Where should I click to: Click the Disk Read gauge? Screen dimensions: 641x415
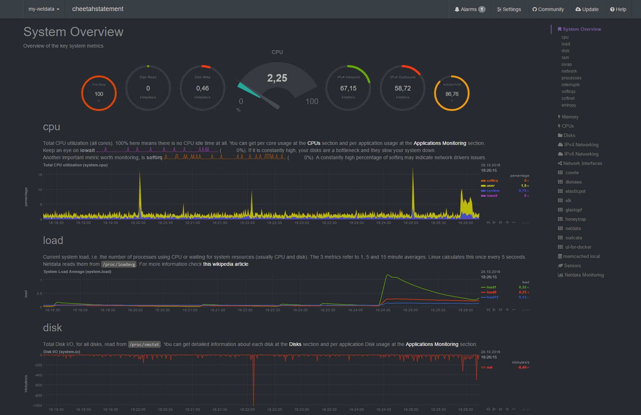[148, 88]
